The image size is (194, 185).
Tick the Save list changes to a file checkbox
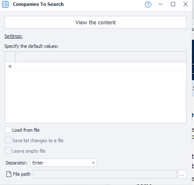pos(8,140)
